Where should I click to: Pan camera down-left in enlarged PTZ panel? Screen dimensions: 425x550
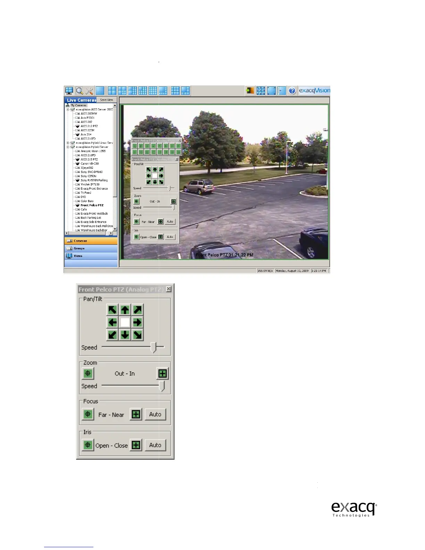112,335
